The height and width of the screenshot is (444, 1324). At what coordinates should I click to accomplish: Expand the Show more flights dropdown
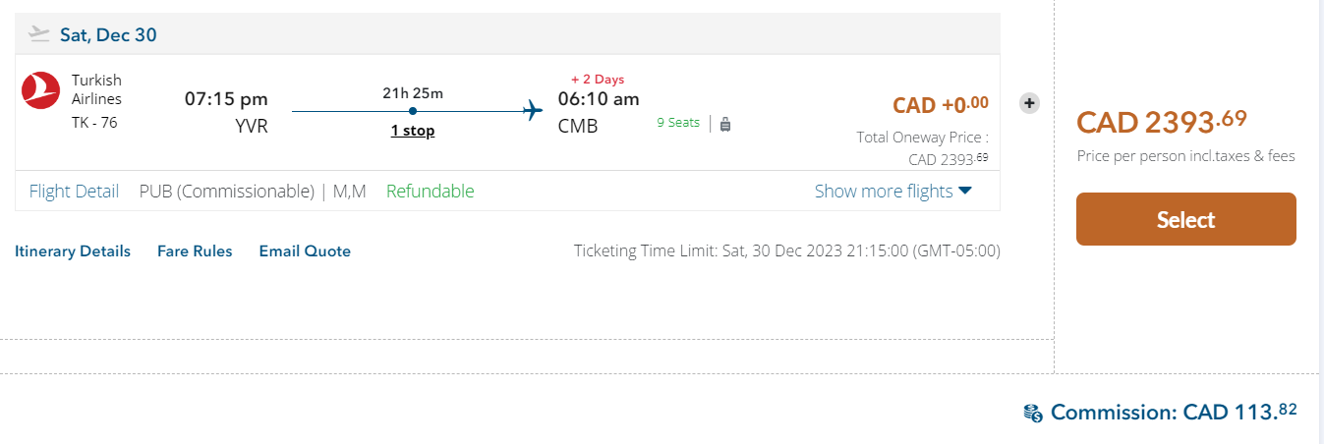(892, 192)
